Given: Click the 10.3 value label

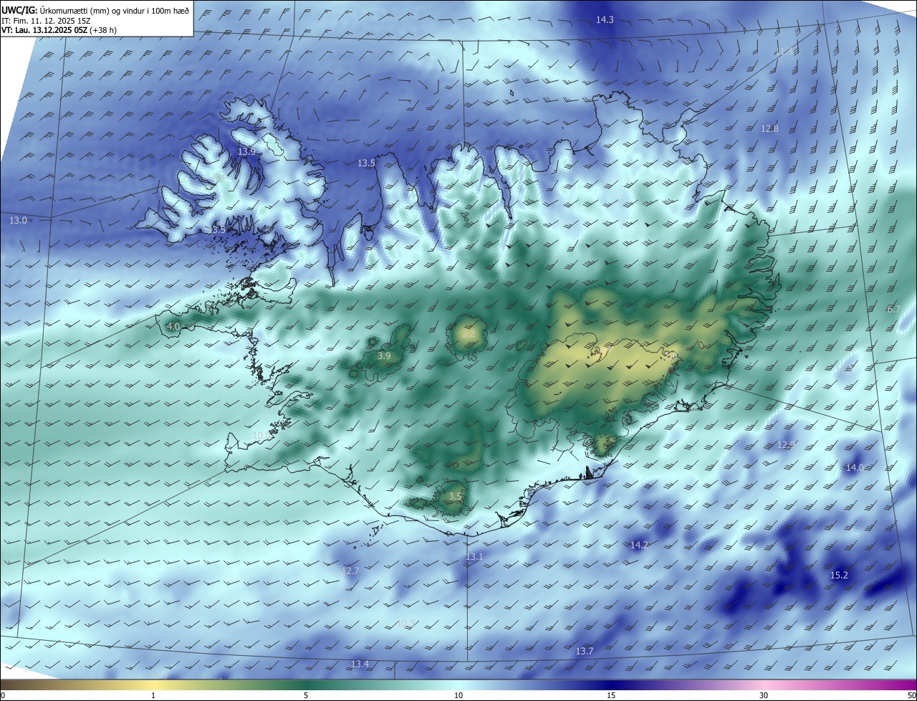Looking at the screenshot, I should click(x=405, y=624).
